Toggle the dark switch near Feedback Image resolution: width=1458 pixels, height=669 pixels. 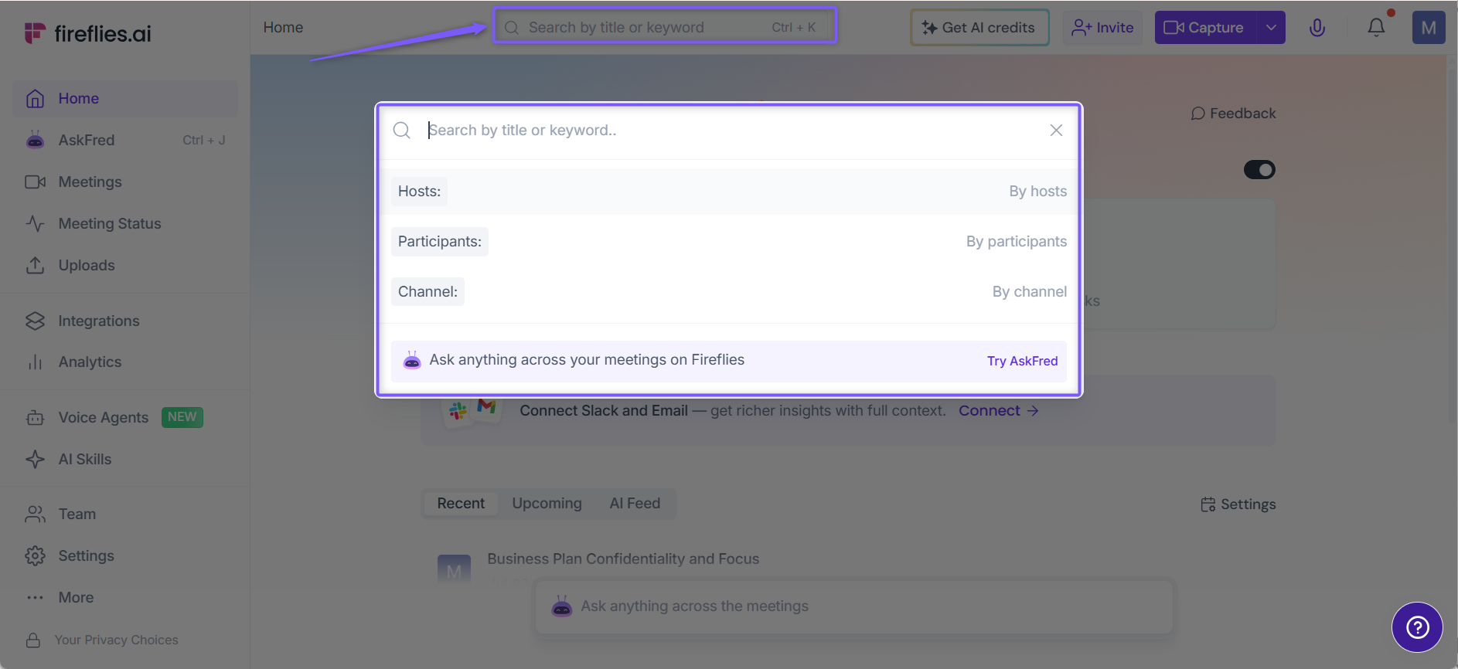click(x=1259, y=169)
